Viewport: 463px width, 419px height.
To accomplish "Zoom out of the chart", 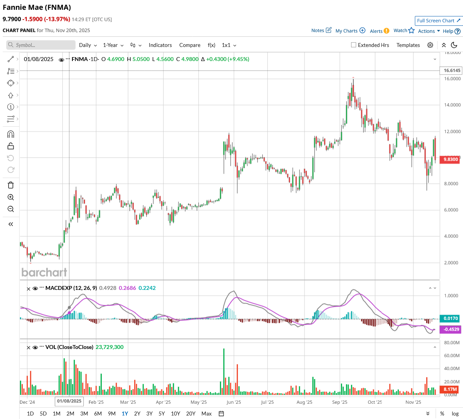I will 11,209.
